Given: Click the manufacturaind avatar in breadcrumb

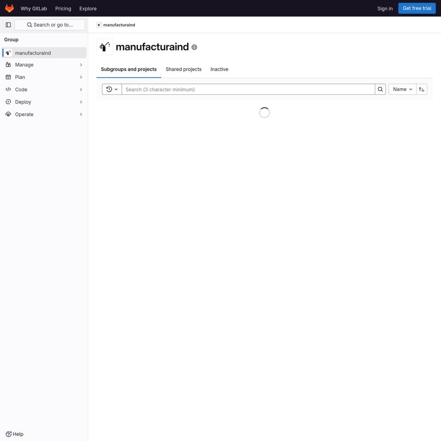Looking at the screenshot, I should 99,25.
